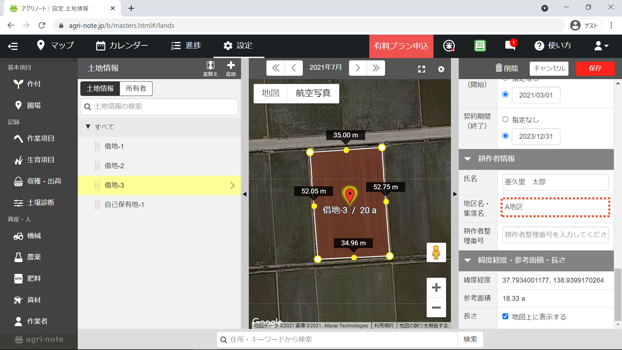This screenshot has width=622, height=350.
Task: Toggle fullscreen map view icon
Action: 422,69
